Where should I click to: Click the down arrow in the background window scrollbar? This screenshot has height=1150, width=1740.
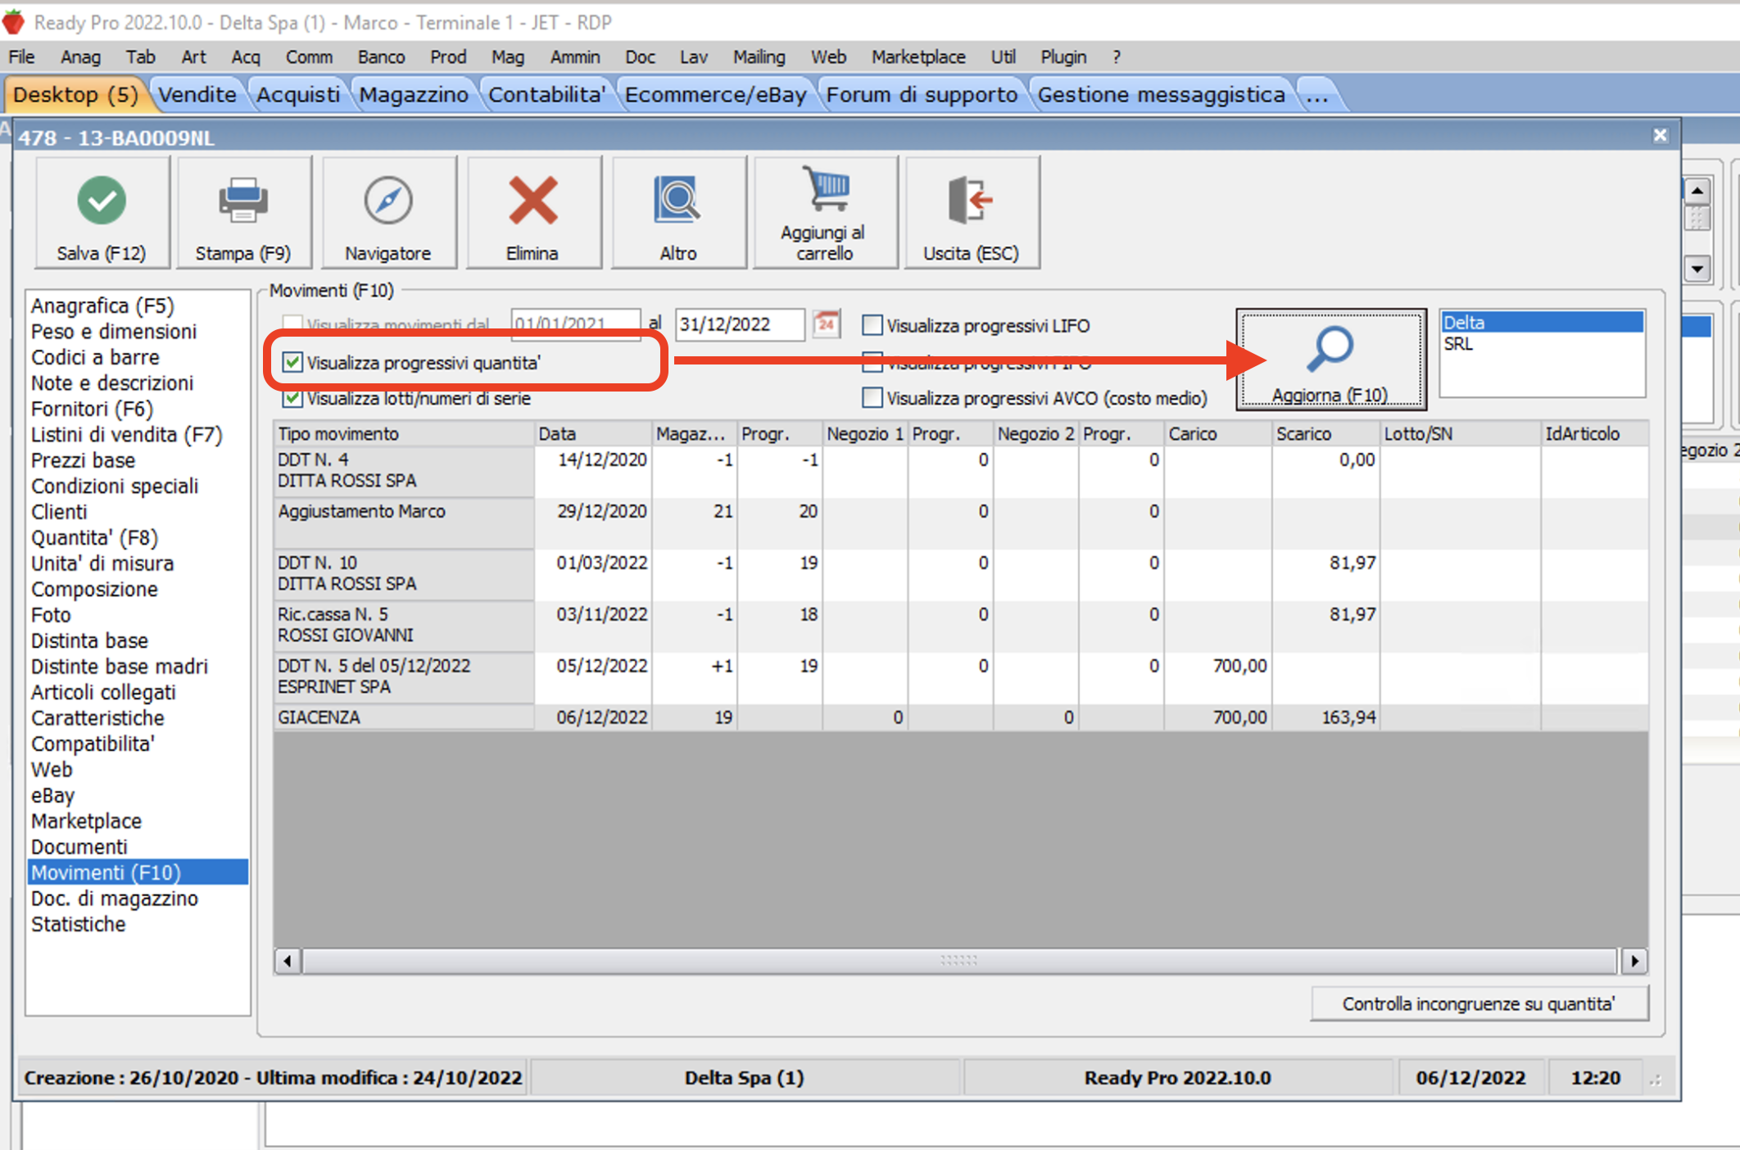pos(1697,269)
